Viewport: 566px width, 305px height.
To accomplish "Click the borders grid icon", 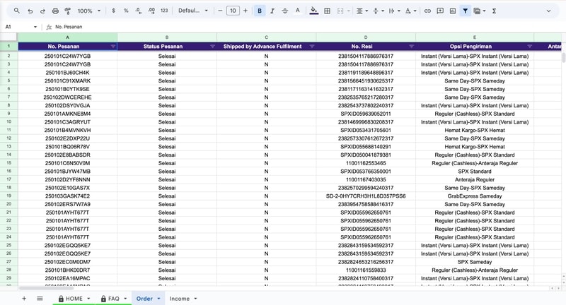I will (327, 11).
